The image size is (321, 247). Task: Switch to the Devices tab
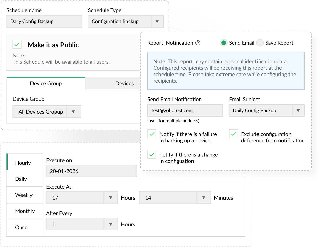pyautogui.click(x=124, y=83)
